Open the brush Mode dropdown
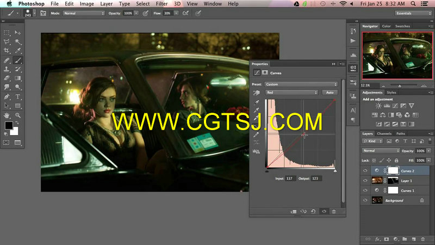Viewport: 435px width, 245px height. pyautogui.click(x=84, y=13)
